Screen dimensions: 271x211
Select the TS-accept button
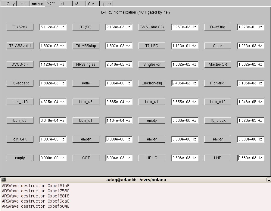tap(20, 83)
